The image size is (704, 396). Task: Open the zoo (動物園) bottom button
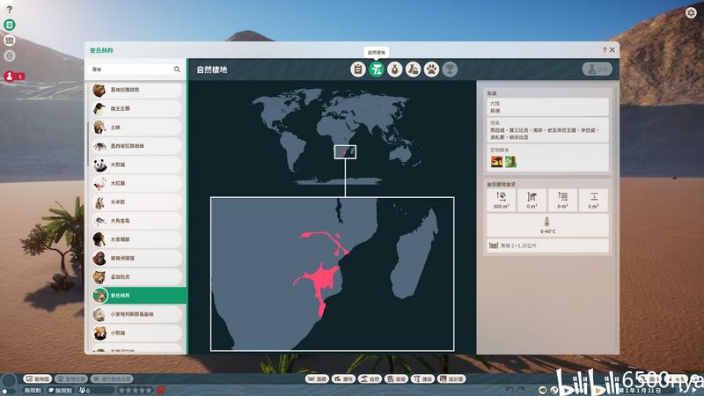[x=38, y=379]
